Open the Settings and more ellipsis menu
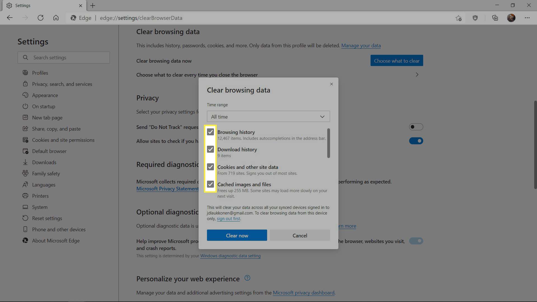Screen dimensions: 537x302 point(527,18)
